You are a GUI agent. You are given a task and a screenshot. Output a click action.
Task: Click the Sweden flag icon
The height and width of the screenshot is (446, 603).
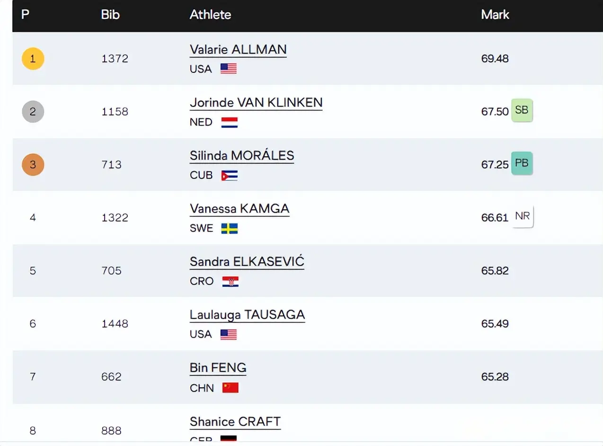(230, 229)
